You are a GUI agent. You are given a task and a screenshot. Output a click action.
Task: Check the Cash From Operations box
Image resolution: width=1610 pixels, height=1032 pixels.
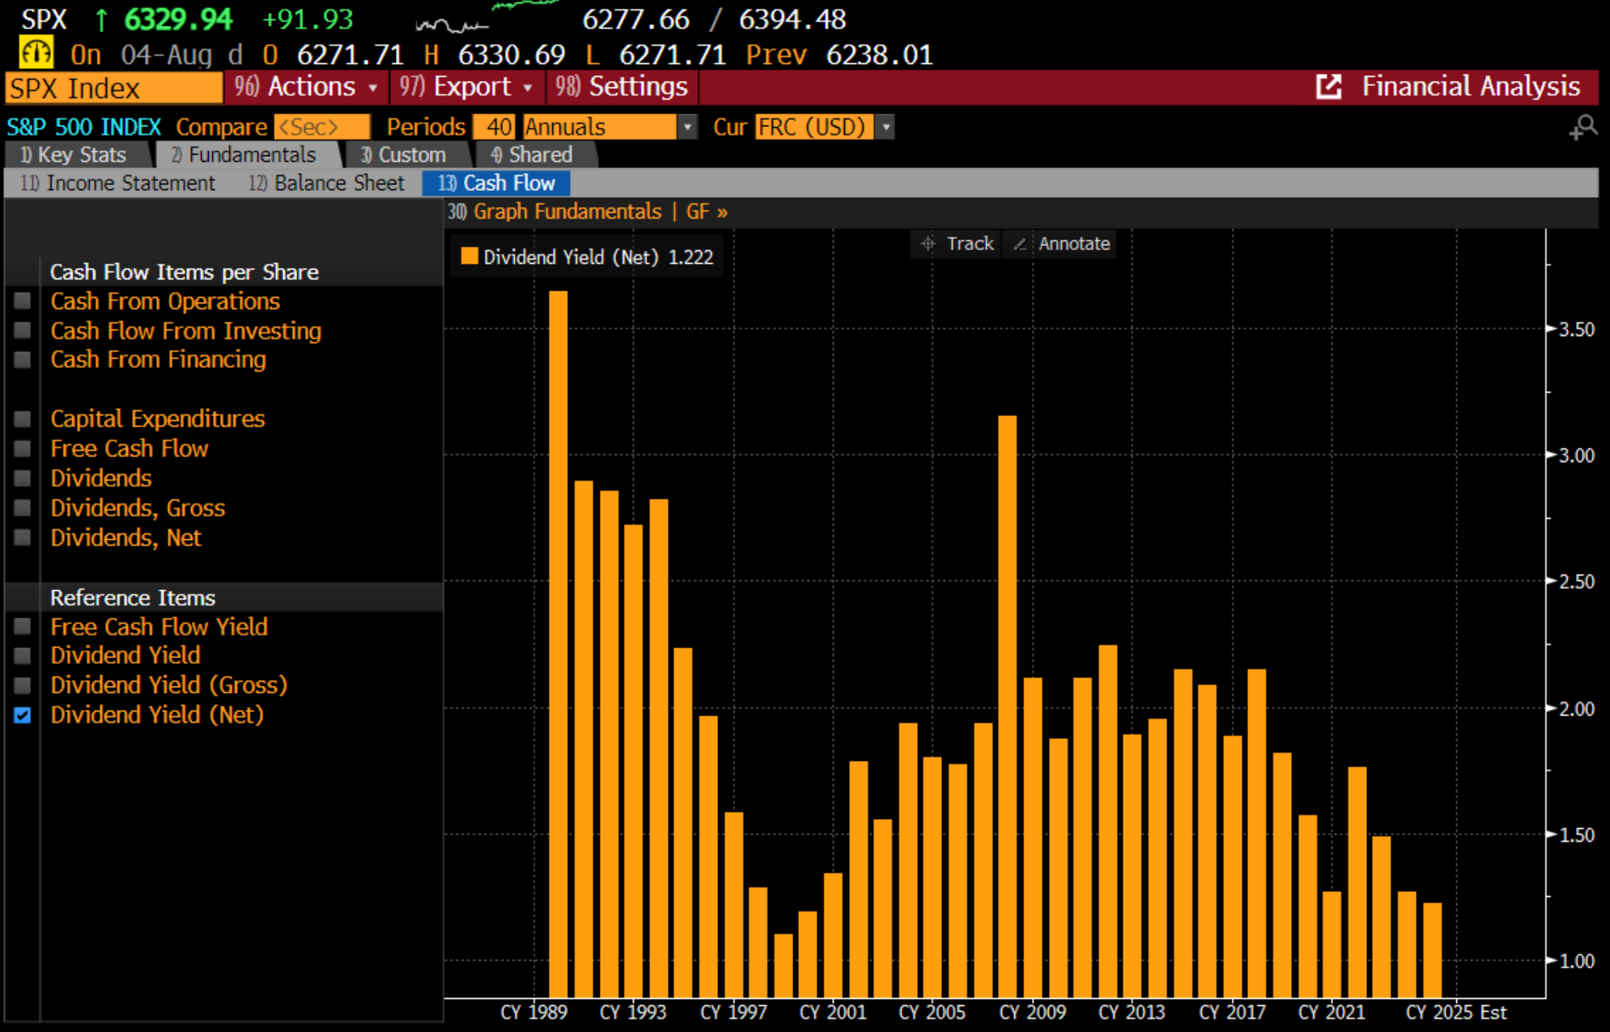(23, 301)
